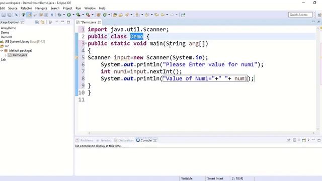
Task: Expand the Demo.java tree node
Action: point(6,55)
